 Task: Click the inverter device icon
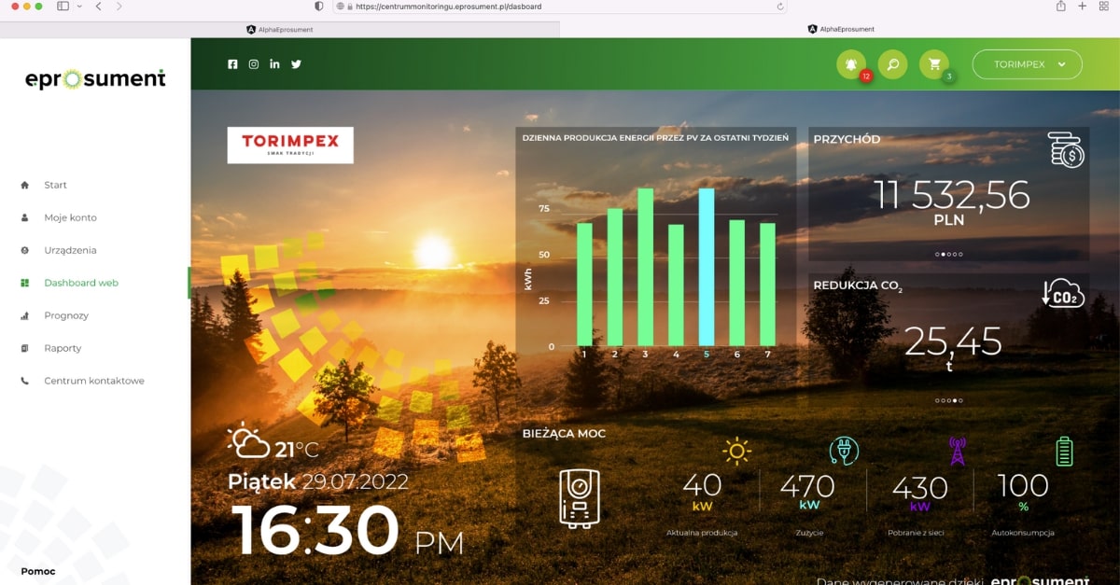tap(580, 498)
